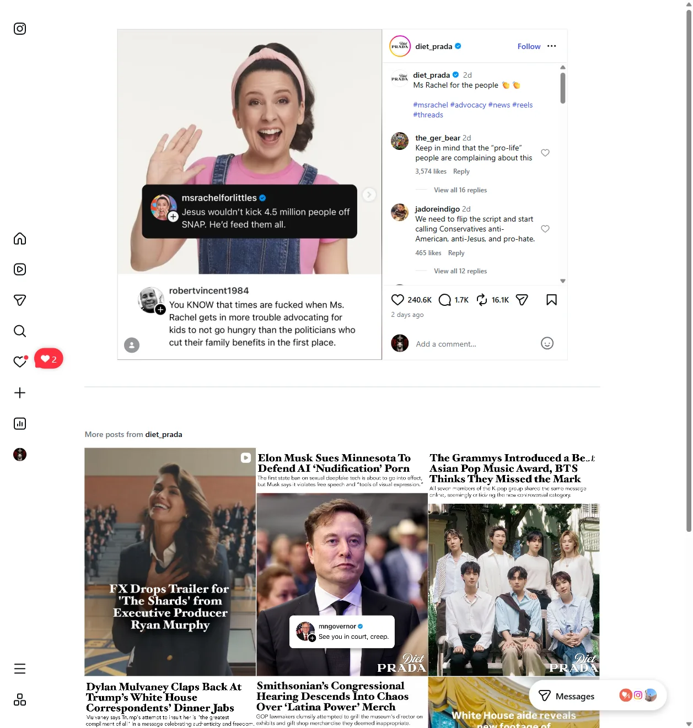
Task: Reply to jadoreindigo's comment
Action: [456, 253]
